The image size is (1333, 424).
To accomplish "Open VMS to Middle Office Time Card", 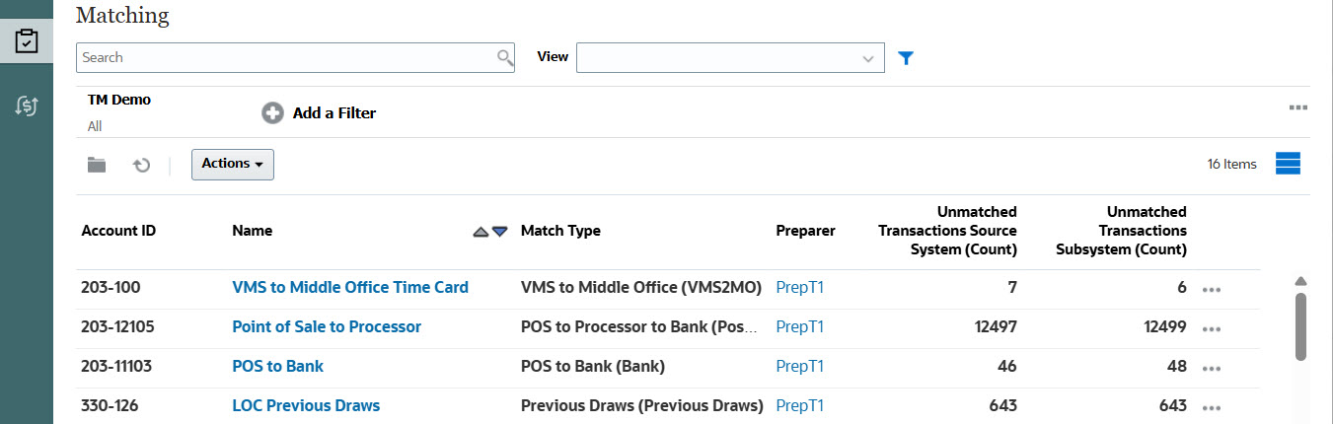I will (x=349, y=288).
